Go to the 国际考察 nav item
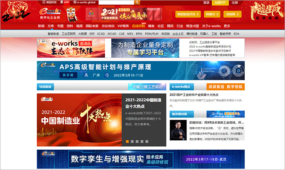The width and height of the screenshot is (285, 170). coord(92,26)
